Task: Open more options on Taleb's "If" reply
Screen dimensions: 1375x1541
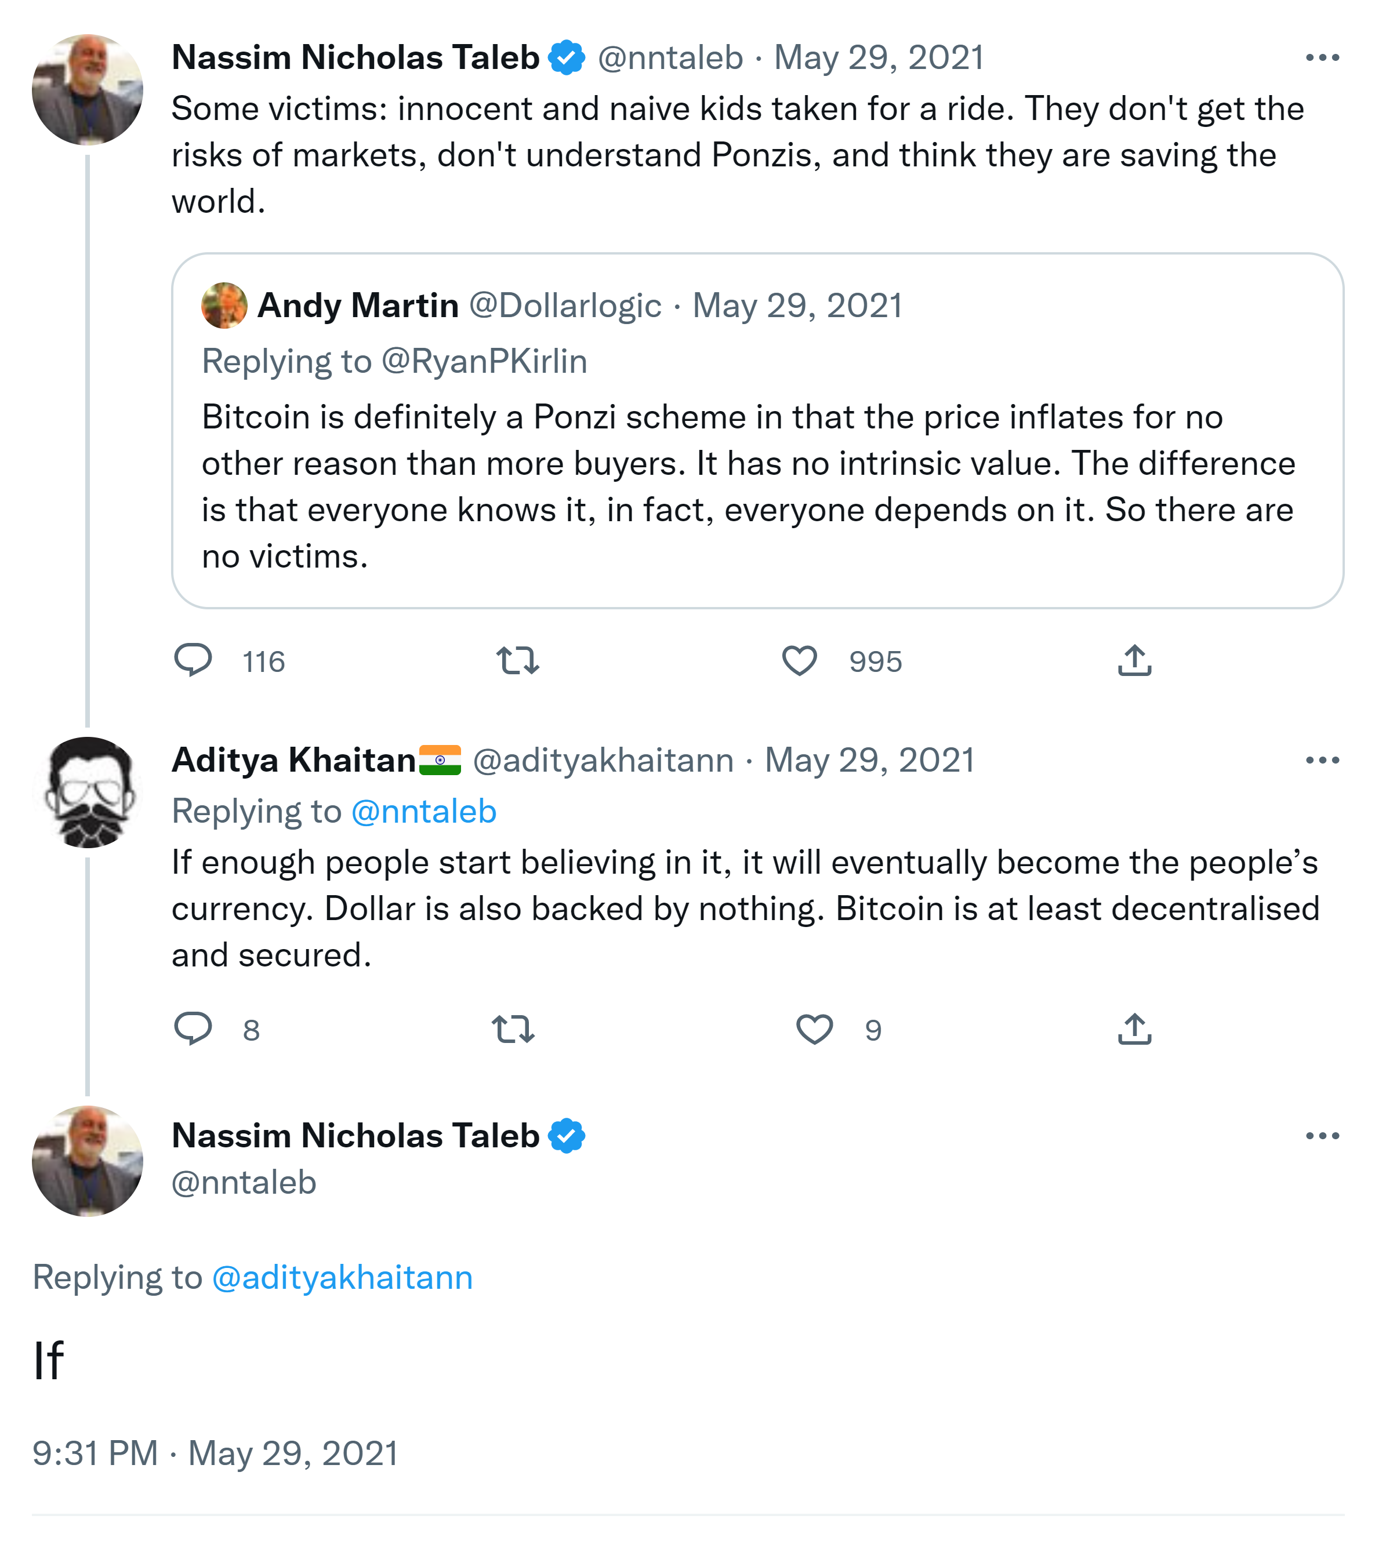Action: [x=1322, y=1135]
